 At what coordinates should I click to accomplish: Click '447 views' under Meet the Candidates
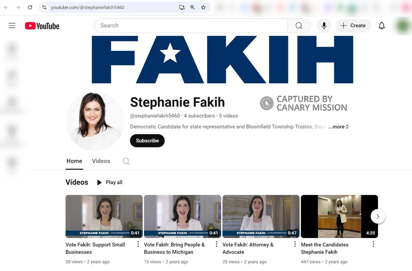311,262
